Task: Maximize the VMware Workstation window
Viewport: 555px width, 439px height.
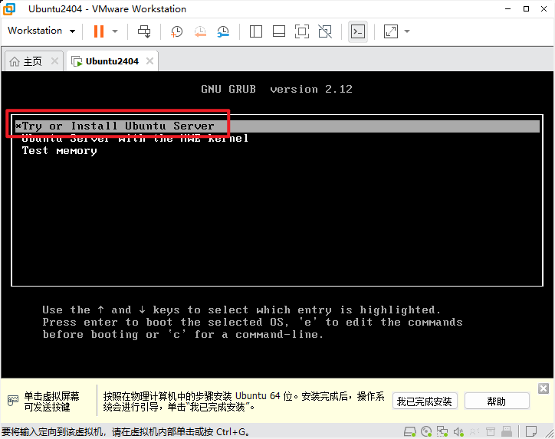Action: (x=527, y=9)
